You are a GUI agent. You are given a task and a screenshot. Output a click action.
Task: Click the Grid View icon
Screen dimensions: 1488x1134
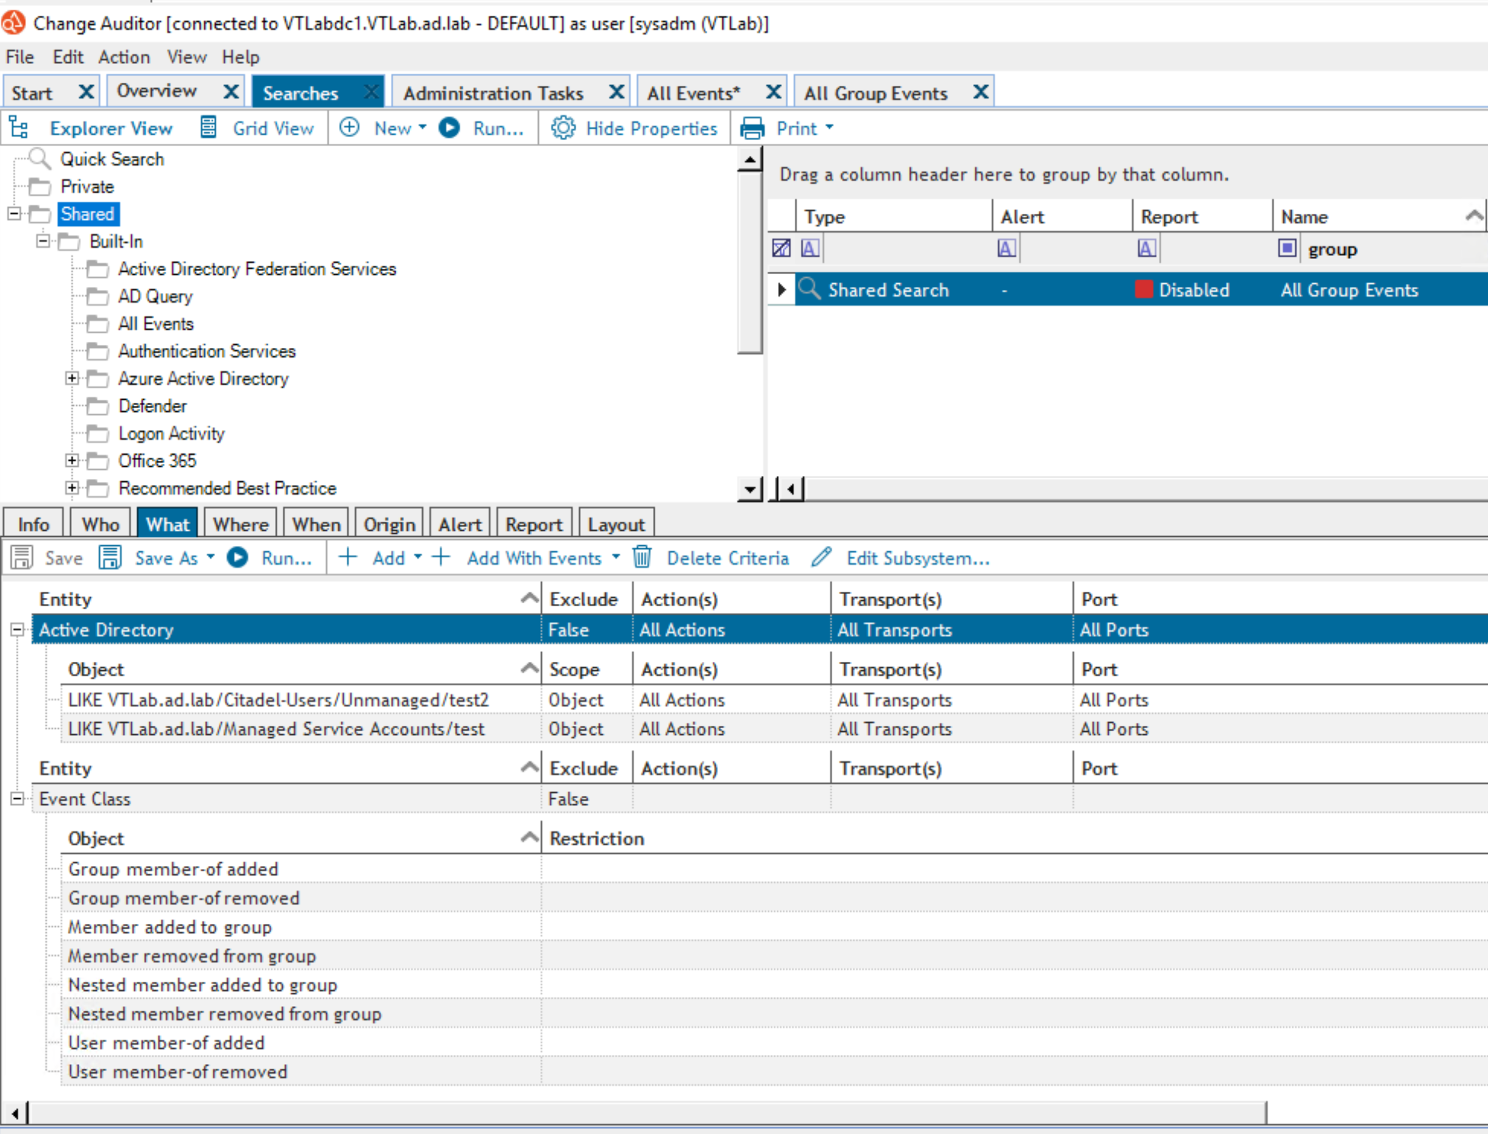pos(208,127)
